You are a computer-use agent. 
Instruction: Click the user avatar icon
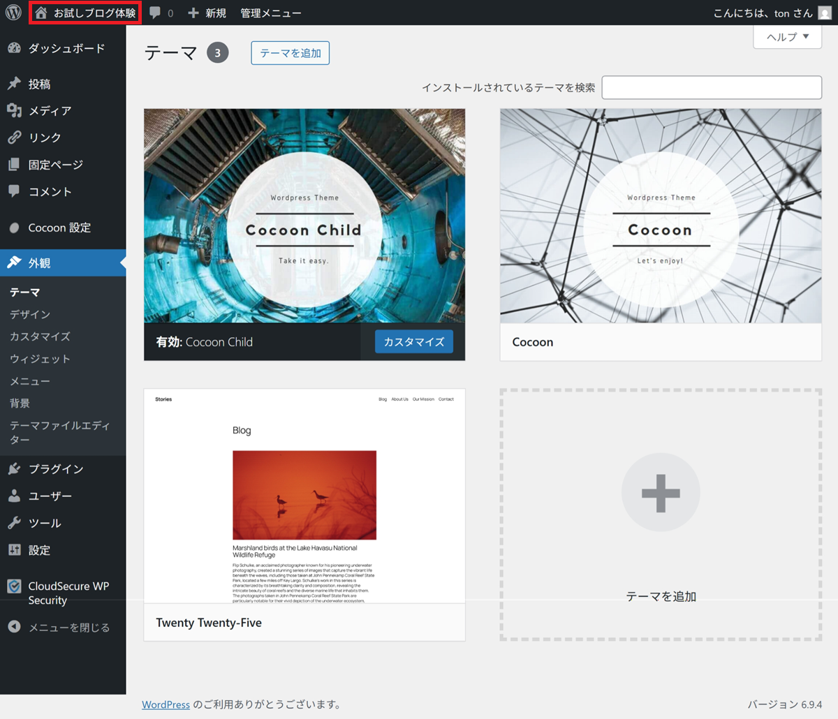825,13
